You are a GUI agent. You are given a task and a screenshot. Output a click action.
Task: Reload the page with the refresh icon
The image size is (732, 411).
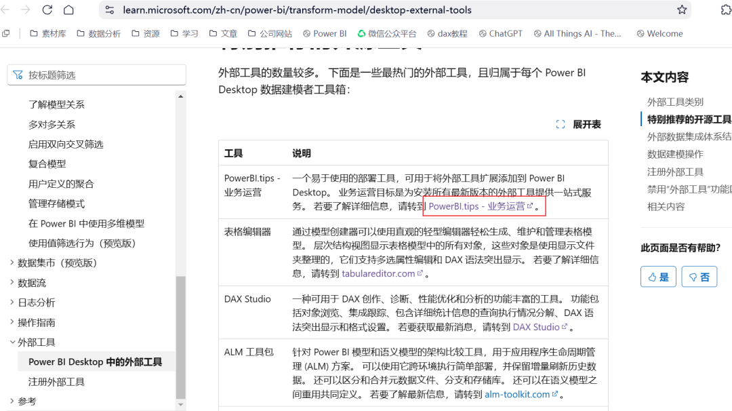(47, 9)
